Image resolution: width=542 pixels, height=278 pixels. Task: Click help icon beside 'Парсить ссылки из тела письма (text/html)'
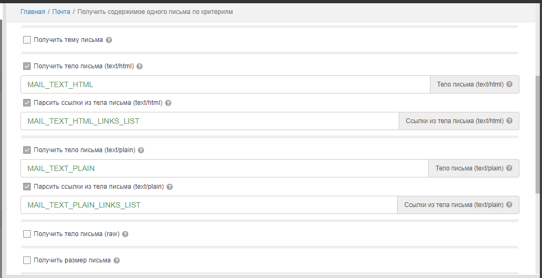[x=168, y=103]
